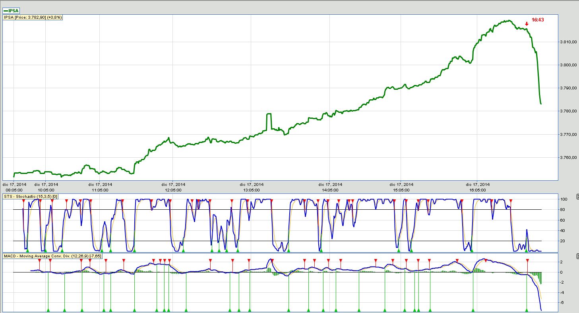Click the 80 level on Stochastic axis

click(x=563, y=210)
